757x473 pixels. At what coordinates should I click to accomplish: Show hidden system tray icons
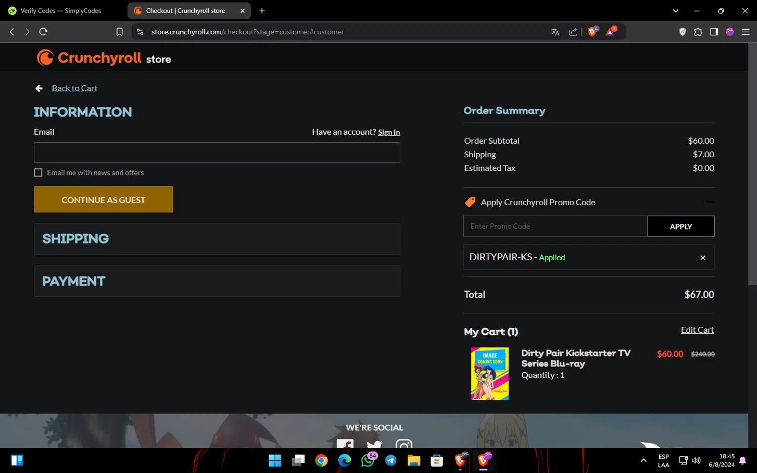point(643,460)
